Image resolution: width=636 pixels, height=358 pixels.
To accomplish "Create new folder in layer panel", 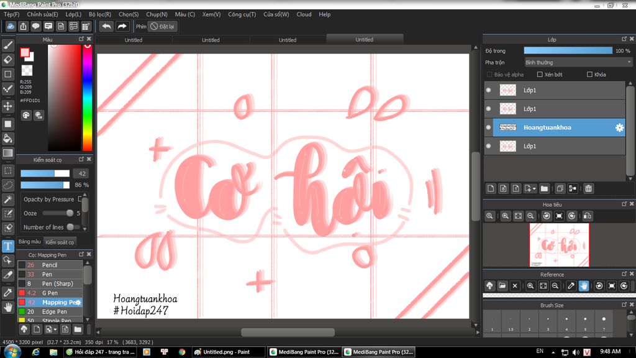I will (x=544, y=188).
